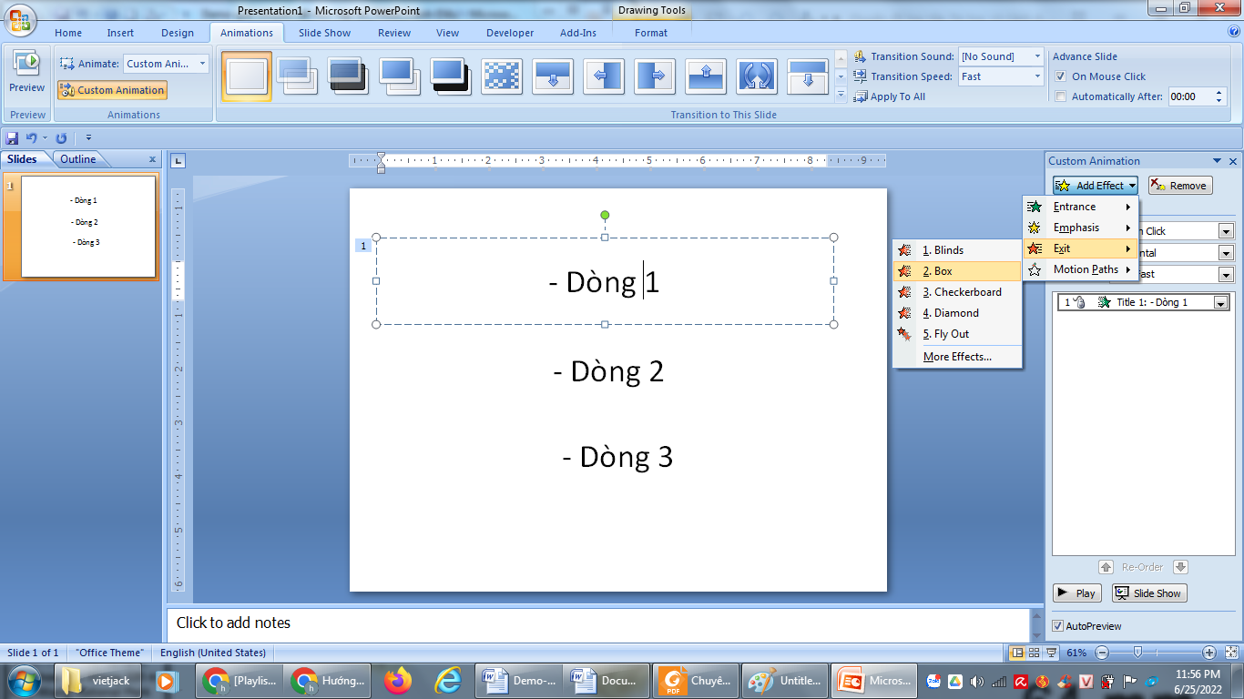
Task: Switch to the Outline tab
Action: tap(77, 159)
